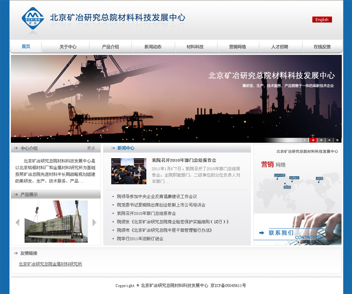Viewport: 352px width, 294px height.
Task: Navigate to 营销网络 menu item
Action: click(x=238, y=47)
